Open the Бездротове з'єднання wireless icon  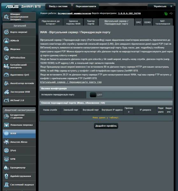click(6, 116)
